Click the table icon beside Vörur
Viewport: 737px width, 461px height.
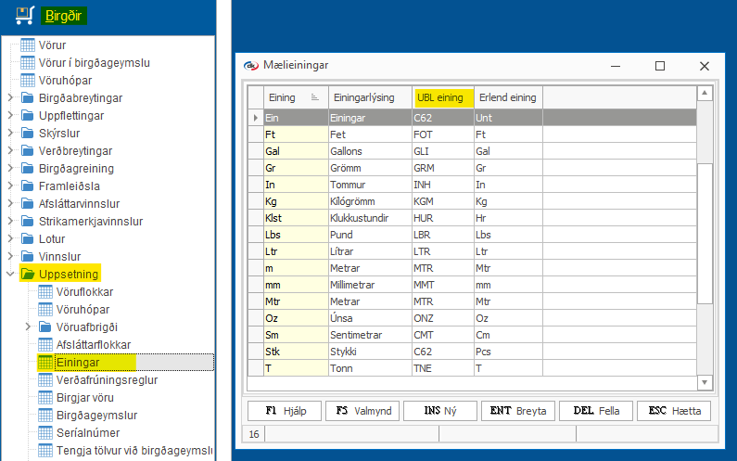(28, 45)
